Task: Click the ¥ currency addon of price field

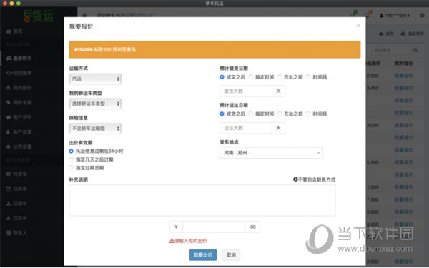Action: [176, 227]
